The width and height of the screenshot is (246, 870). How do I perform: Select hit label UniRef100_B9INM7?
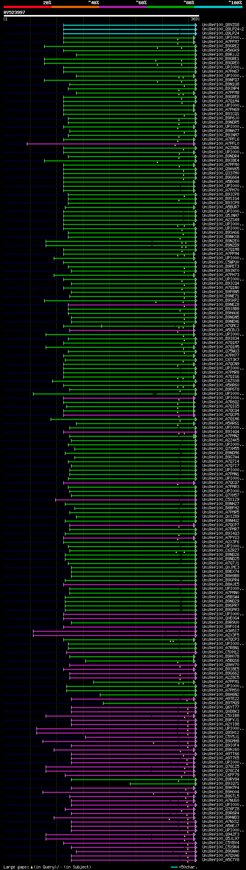(221, 135)
